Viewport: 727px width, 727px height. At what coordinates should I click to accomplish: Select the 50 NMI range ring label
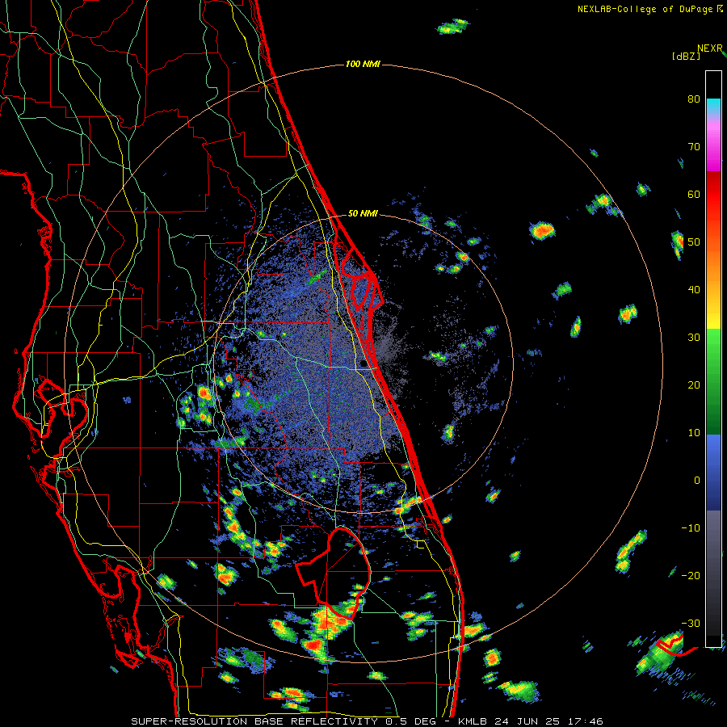pos(363,214)
